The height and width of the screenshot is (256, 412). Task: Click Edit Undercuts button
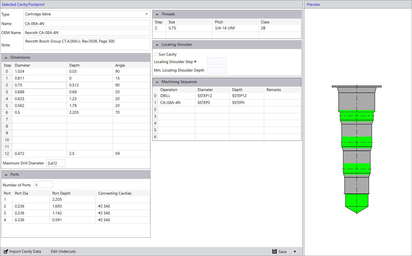pyautogui.click(x=63, y=251)
